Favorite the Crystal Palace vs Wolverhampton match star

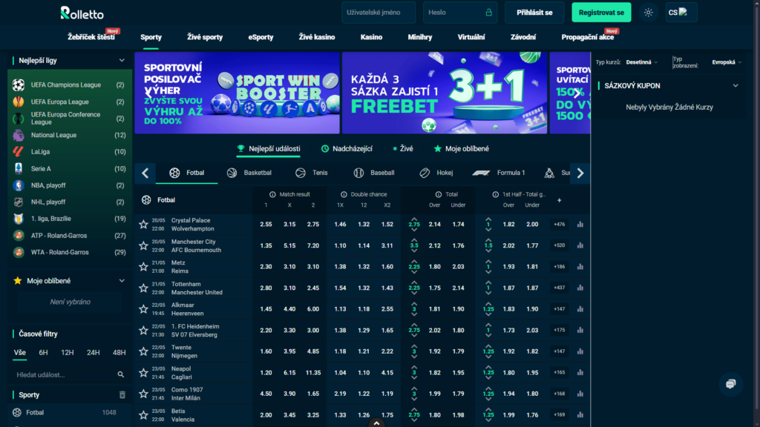tap(143, 224)
